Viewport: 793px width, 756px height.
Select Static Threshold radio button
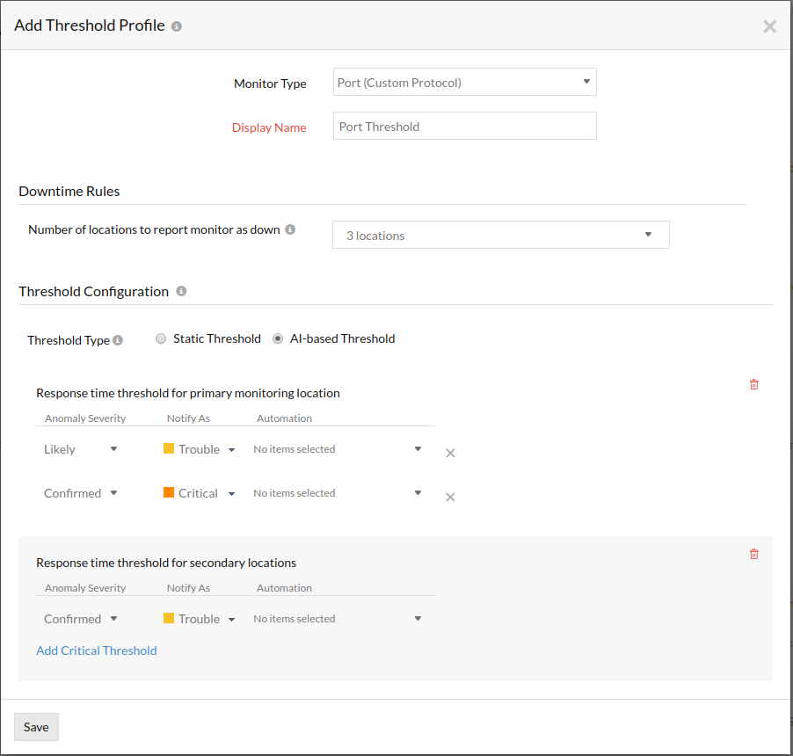click(x=161, y=338)
